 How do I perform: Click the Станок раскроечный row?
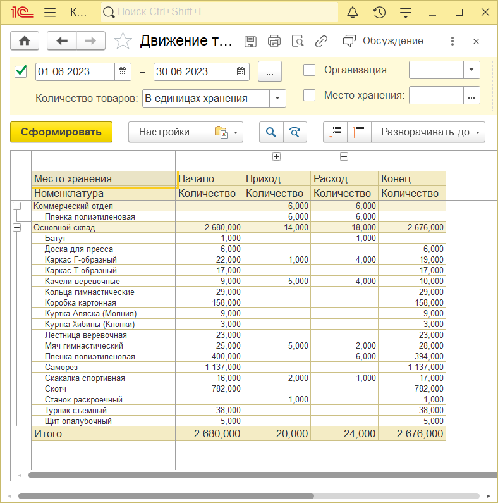point(238,399)
